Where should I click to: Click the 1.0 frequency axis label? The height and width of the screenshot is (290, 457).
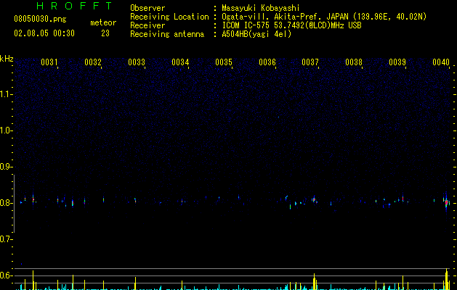coord(6,130)
